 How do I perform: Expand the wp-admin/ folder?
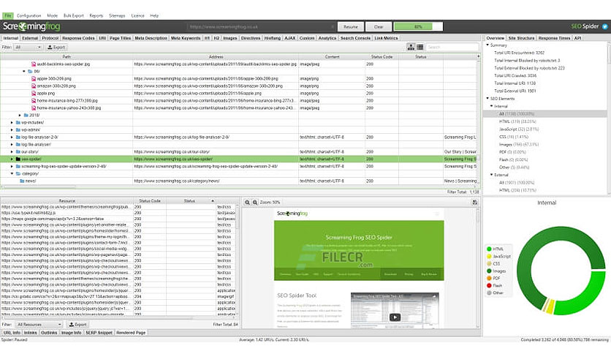[x=12, y=130]
